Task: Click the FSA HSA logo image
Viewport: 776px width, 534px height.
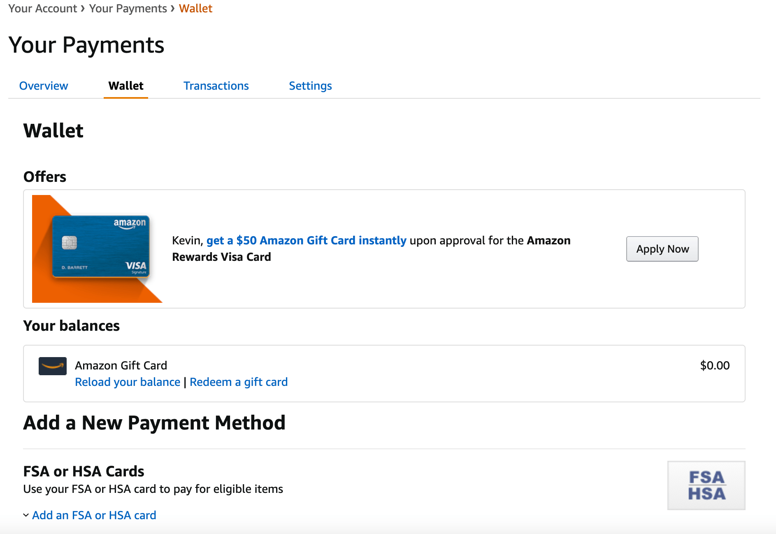Action: pyautogui.click(x=706, y=485)
